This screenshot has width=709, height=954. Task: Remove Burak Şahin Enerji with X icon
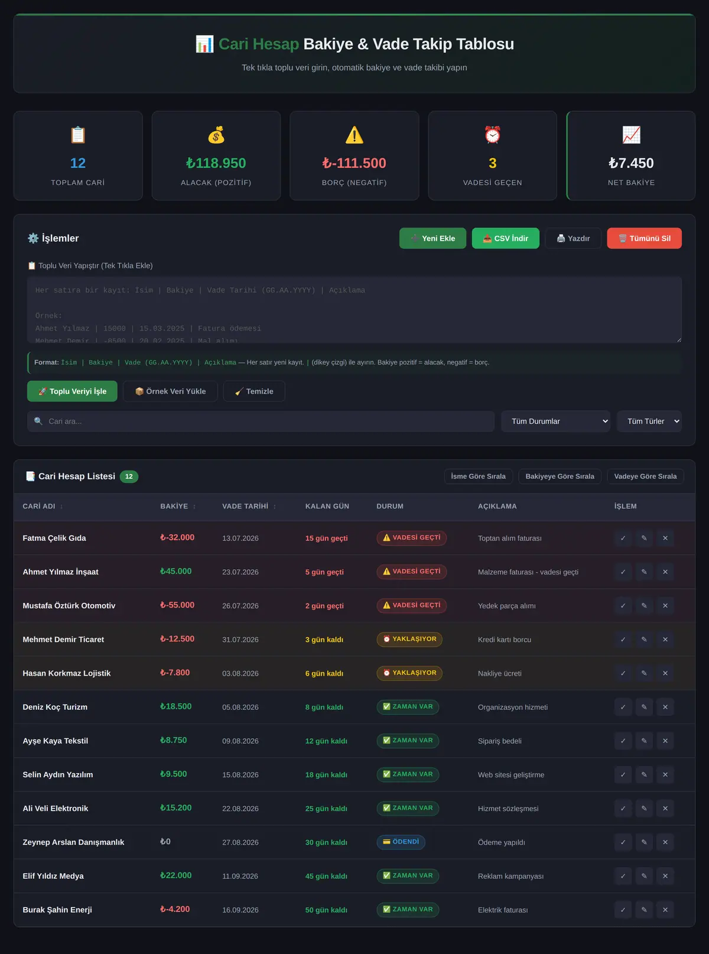click(x=665, y=910)
